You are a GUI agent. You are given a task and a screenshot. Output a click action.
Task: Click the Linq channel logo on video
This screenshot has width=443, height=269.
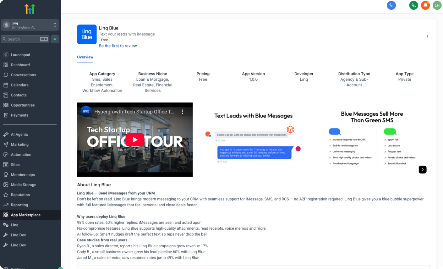[x=86, y=111]
